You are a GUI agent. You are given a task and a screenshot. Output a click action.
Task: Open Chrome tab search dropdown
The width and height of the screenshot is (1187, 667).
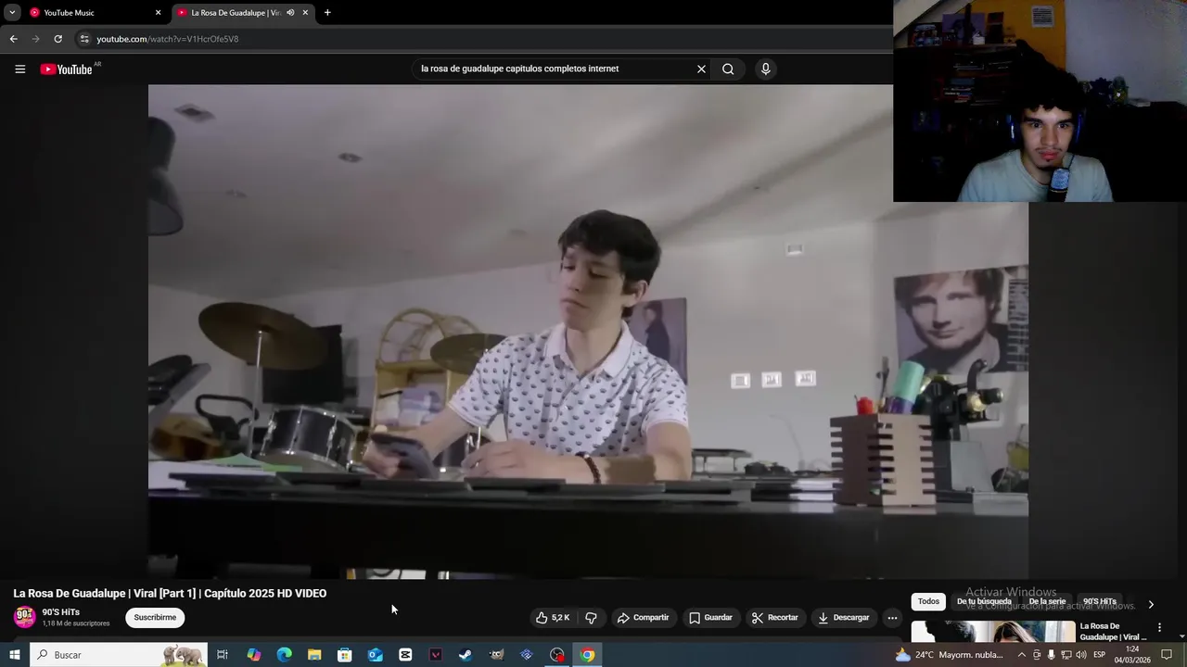pyautogui.click(x=12, y=13)
